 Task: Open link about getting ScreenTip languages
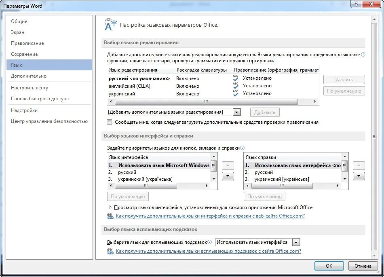coord(209,251)
